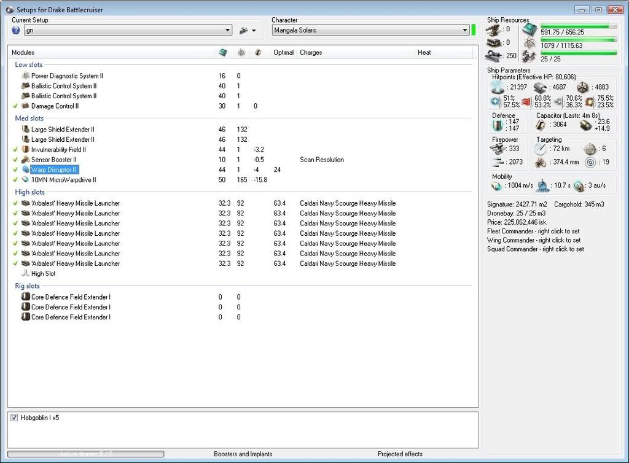Screen dimensions: 629x463
Task: Click the CPU column header icon
Action: [x=223, y=53]
